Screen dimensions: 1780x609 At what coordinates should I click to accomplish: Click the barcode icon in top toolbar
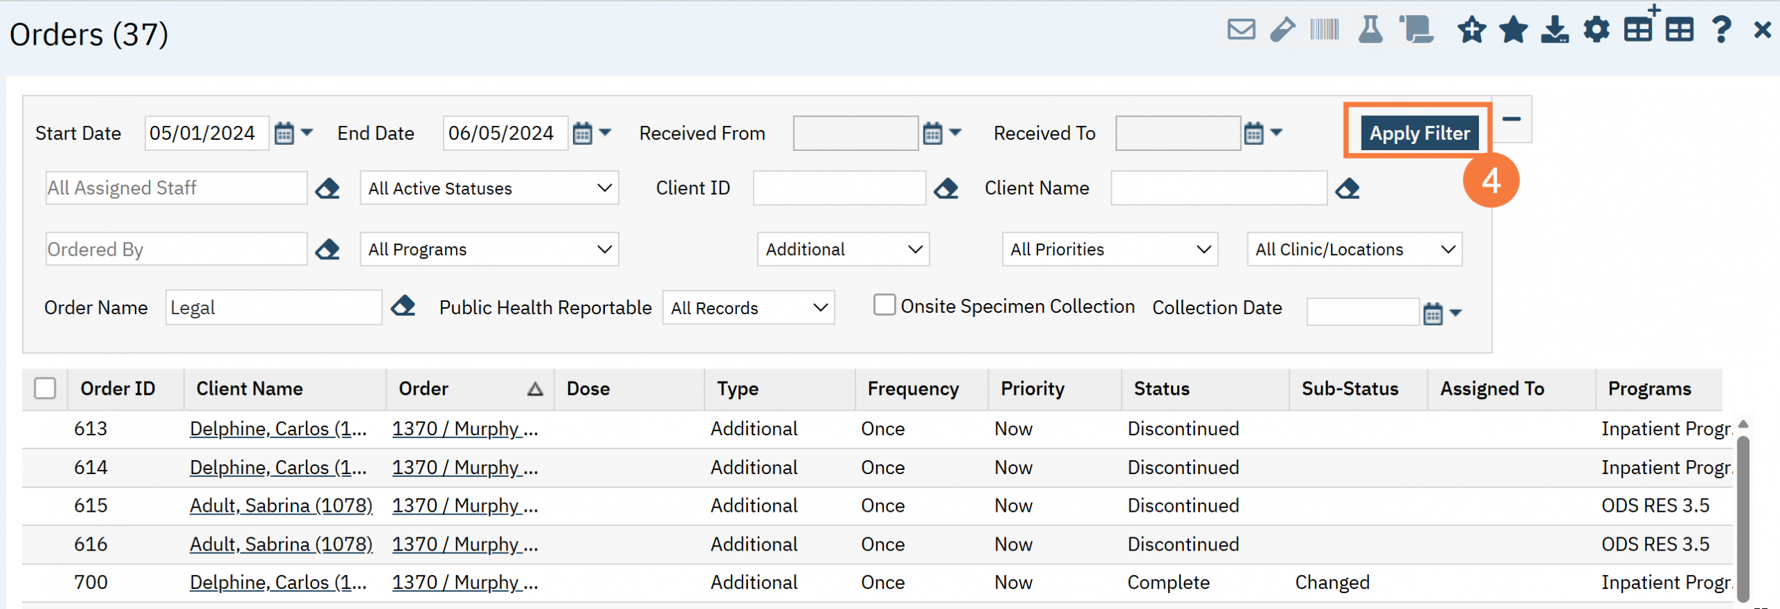tap(1324, 30)
